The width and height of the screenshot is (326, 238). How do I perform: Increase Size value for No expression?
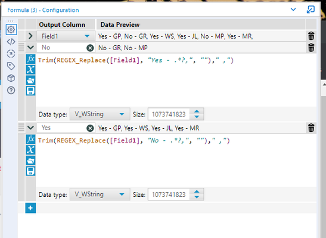[x=197, y=112]
